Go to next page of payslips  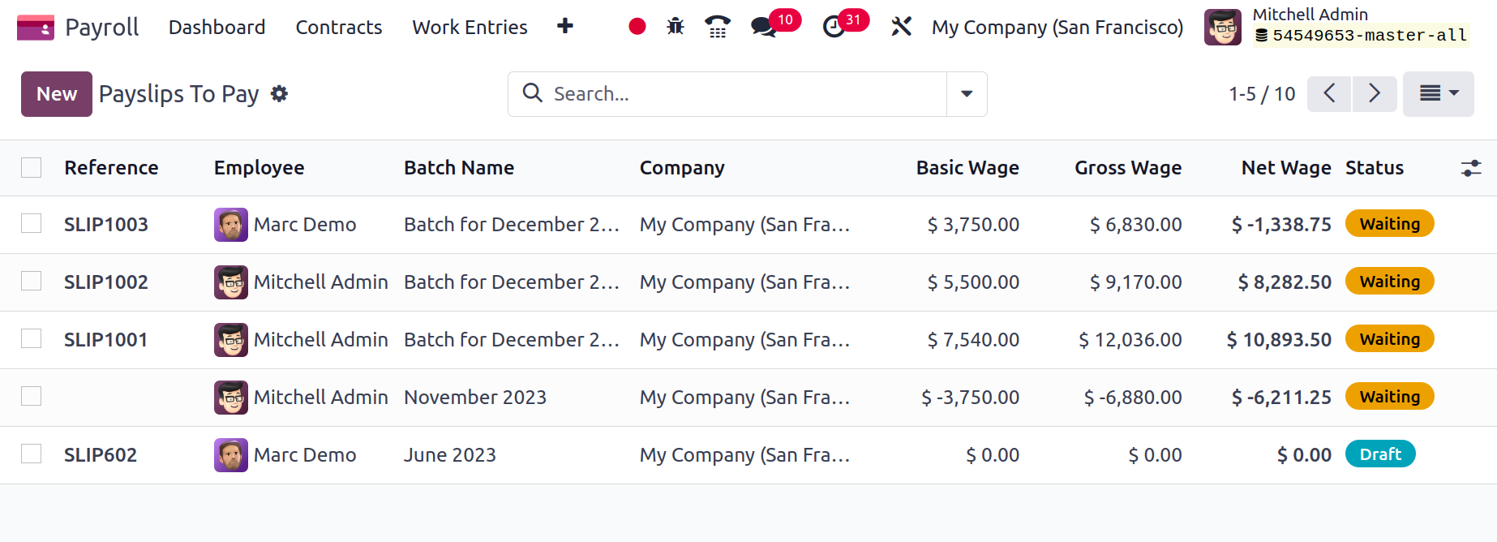(x=1375, y=94)
